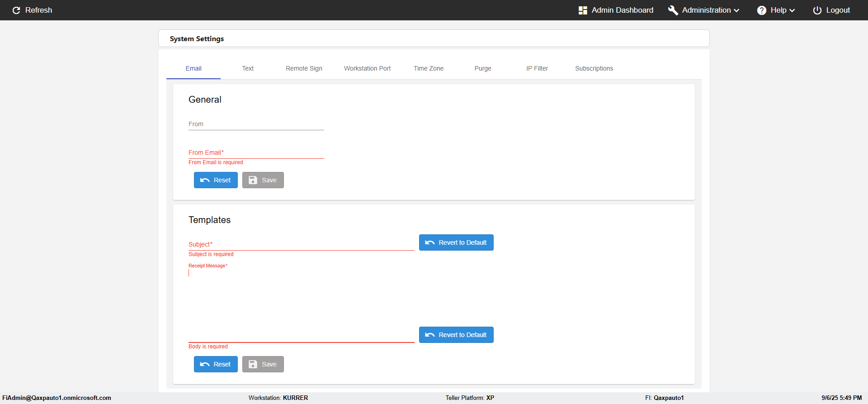Revert the Subject to default

(456, 242)
